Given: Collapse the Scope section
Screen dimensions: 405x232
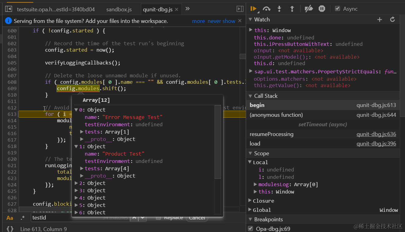Looking at the screenshot, I should (x=250, y=153).
